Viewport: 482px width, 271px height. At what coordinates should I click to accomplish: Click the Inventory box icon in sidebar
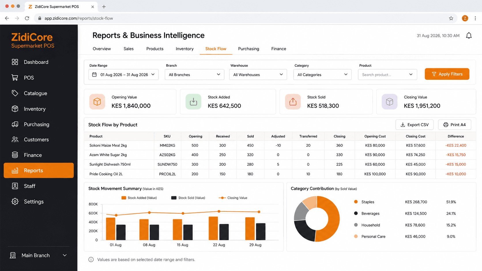coord(15,109)
